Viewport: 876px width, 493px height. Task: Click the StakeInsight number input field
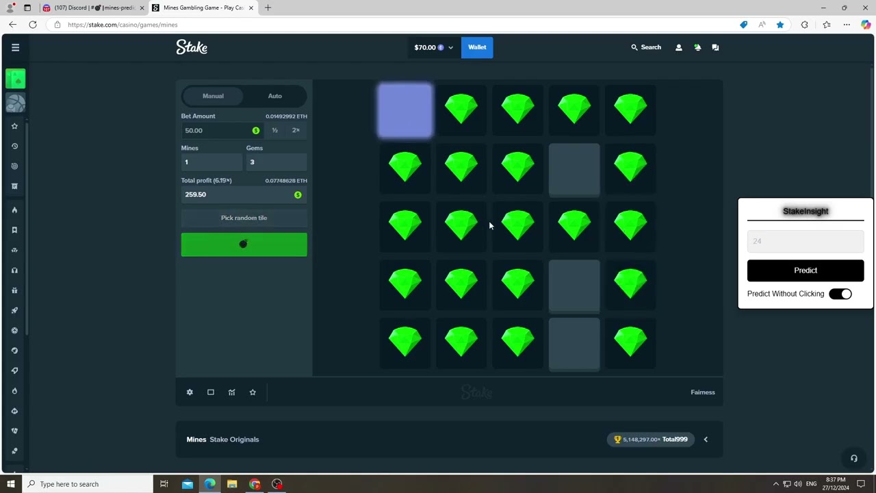coord(806,241)
